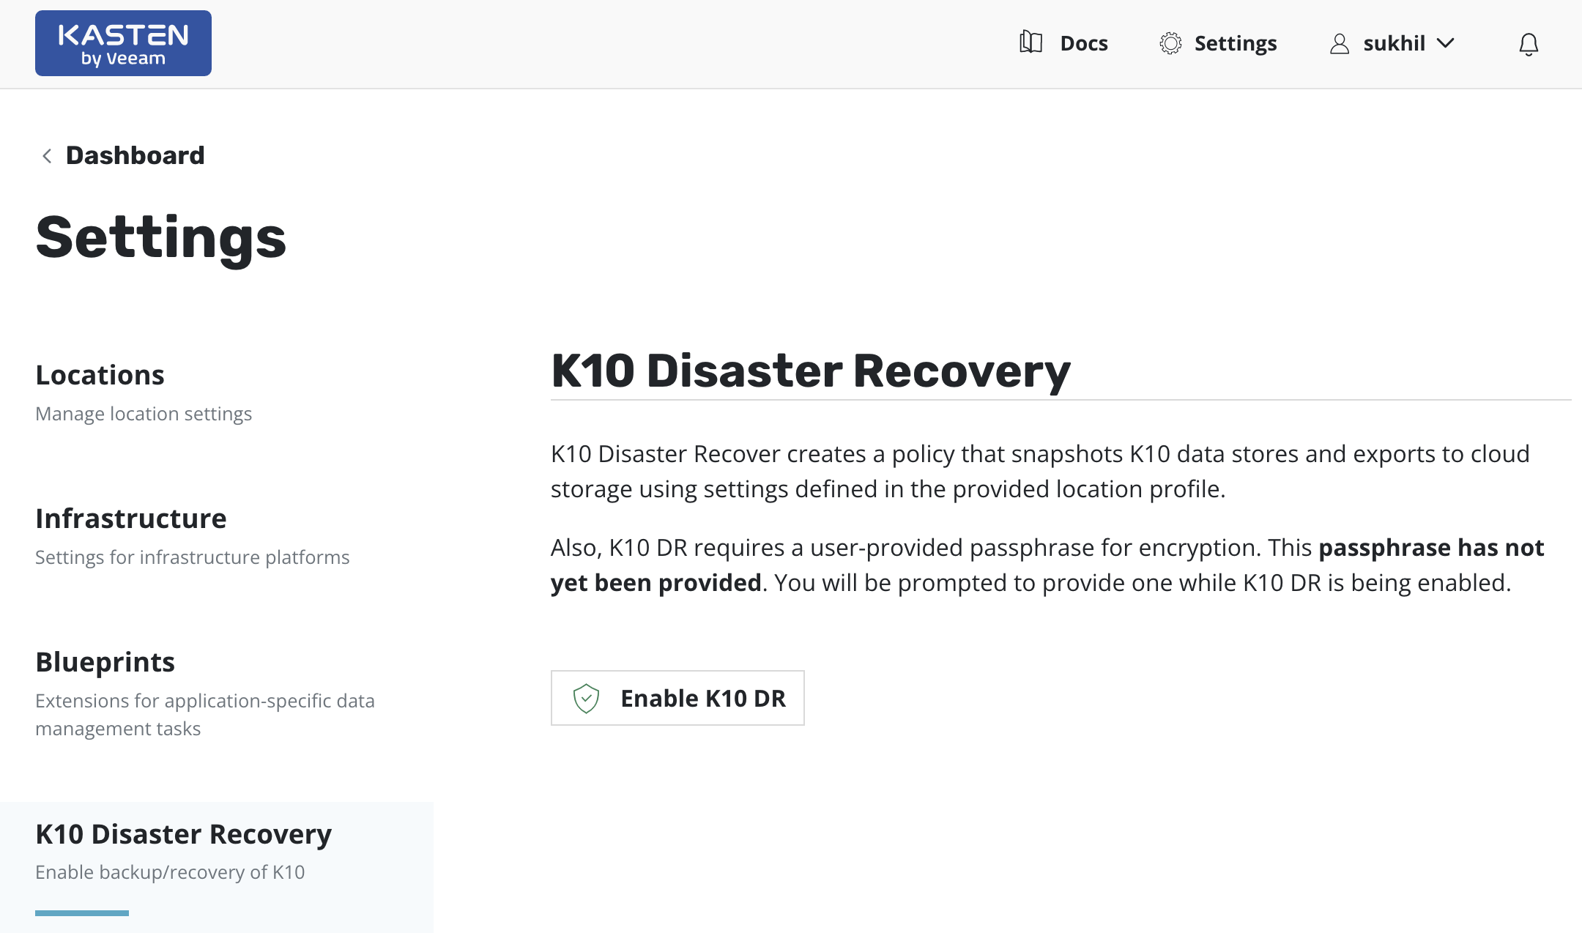The image size is (1582, 933).
Task: Click "Settings for infrastructure platforms" description
Action: (192, 557)
